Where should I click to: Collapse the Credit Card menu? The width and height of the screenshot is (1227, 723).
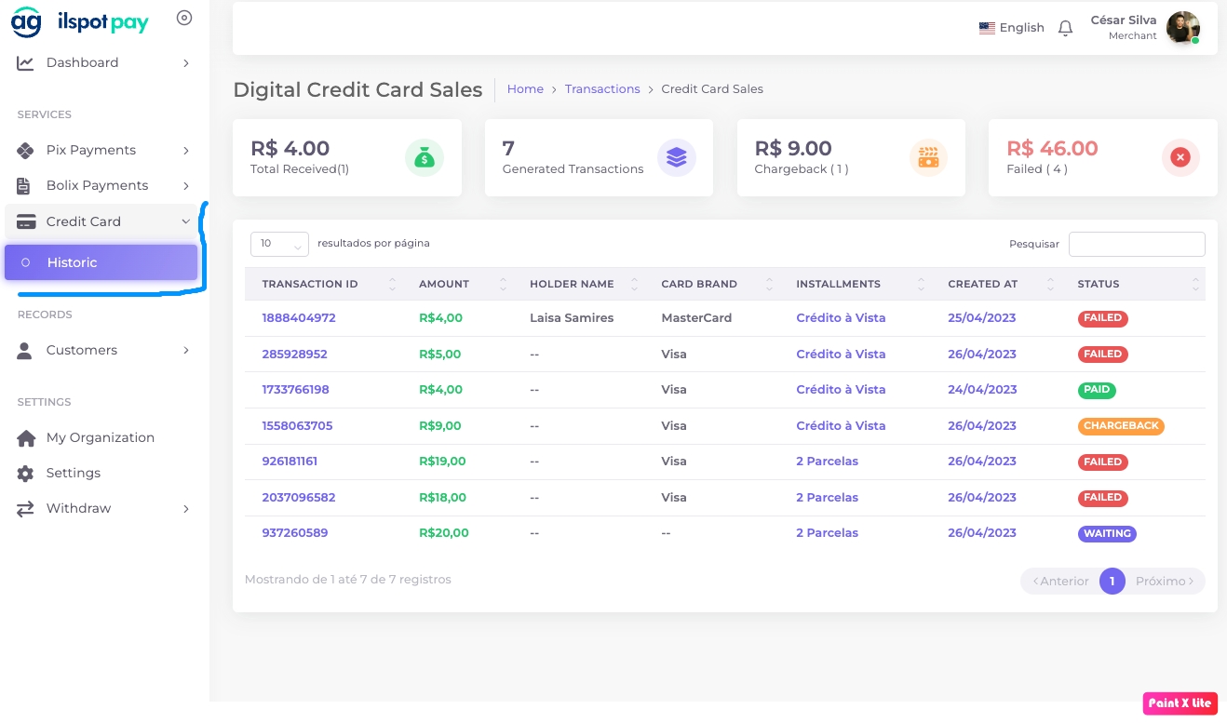pos(103,221)
